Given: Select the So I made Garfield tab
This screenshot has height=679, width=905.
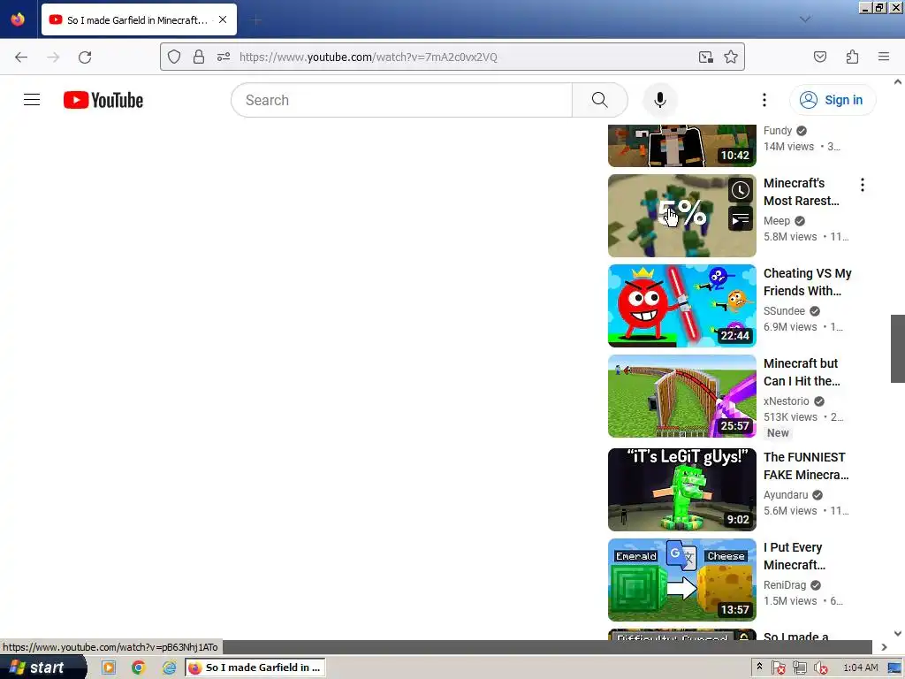Looking at the screenshot, I should [x=139, y=19].
